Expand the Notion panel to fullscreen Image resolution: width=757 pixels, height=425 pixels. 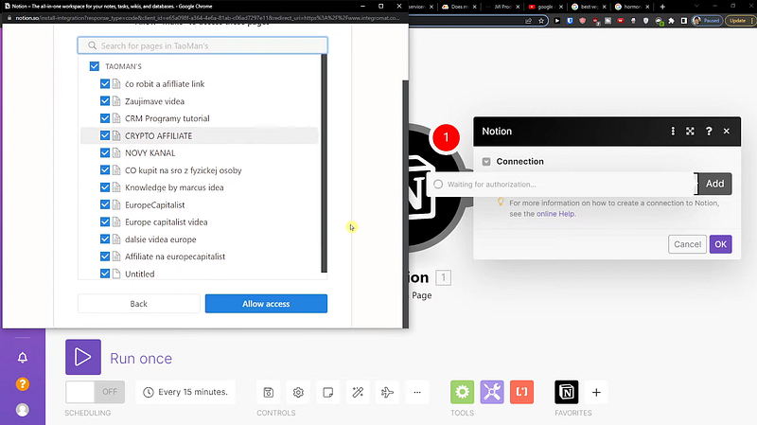[x=691, y=131]
